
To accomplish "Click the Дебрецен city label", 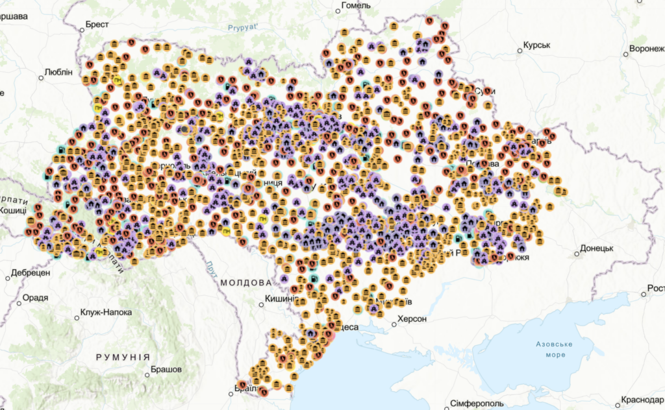I will pos(31,272).
